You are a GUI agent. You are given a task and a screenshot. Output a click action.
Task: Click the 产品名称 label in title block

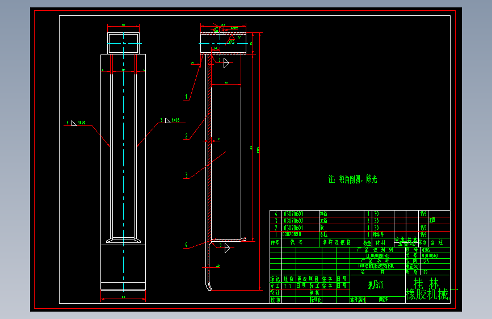[375, 261]
